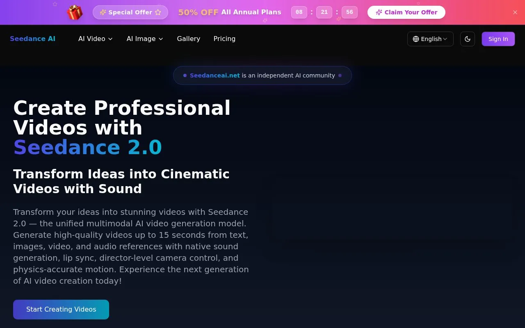
Task: Expand the English language dropdown chevron
Action: pyautogui.click(x=445, y=39)
